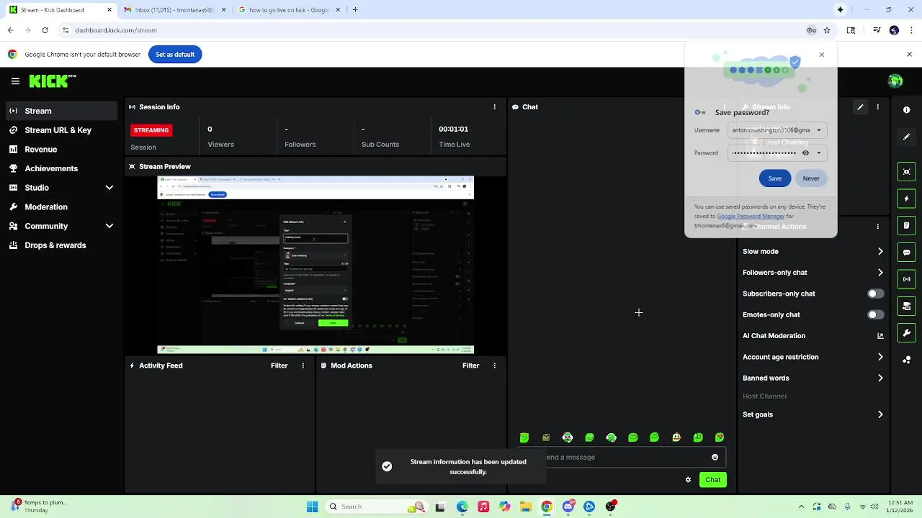This screenshot has width=922, height=518.
Task: Click the pencil edit icon in the right sidebar
Action: click(x=907, y=137)
